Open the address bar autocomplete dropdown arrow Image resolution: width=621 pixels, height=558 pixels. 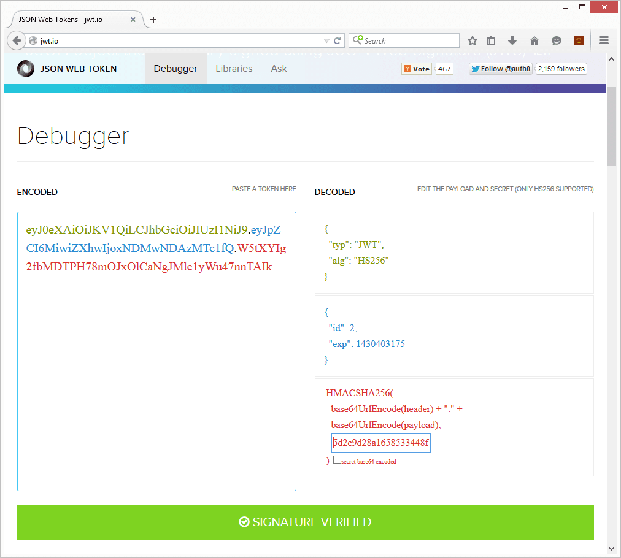click(x=326, y=40)
